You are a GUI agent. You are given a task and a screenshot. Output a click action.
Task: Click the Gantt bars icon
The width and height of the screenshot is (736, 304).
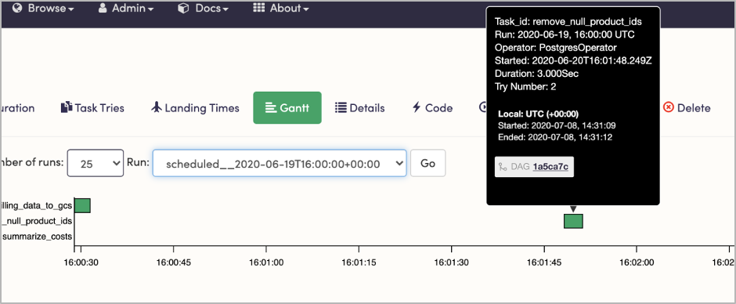coord(270,108)
